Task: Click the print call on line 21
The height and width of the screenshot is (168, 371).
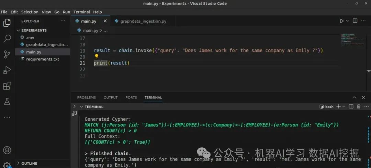Action: [101, 63]
